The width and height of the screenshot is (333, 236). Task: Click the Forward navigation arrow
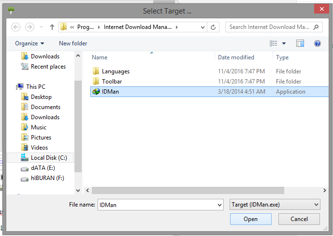pyautogui.click(x=29, y=27)
